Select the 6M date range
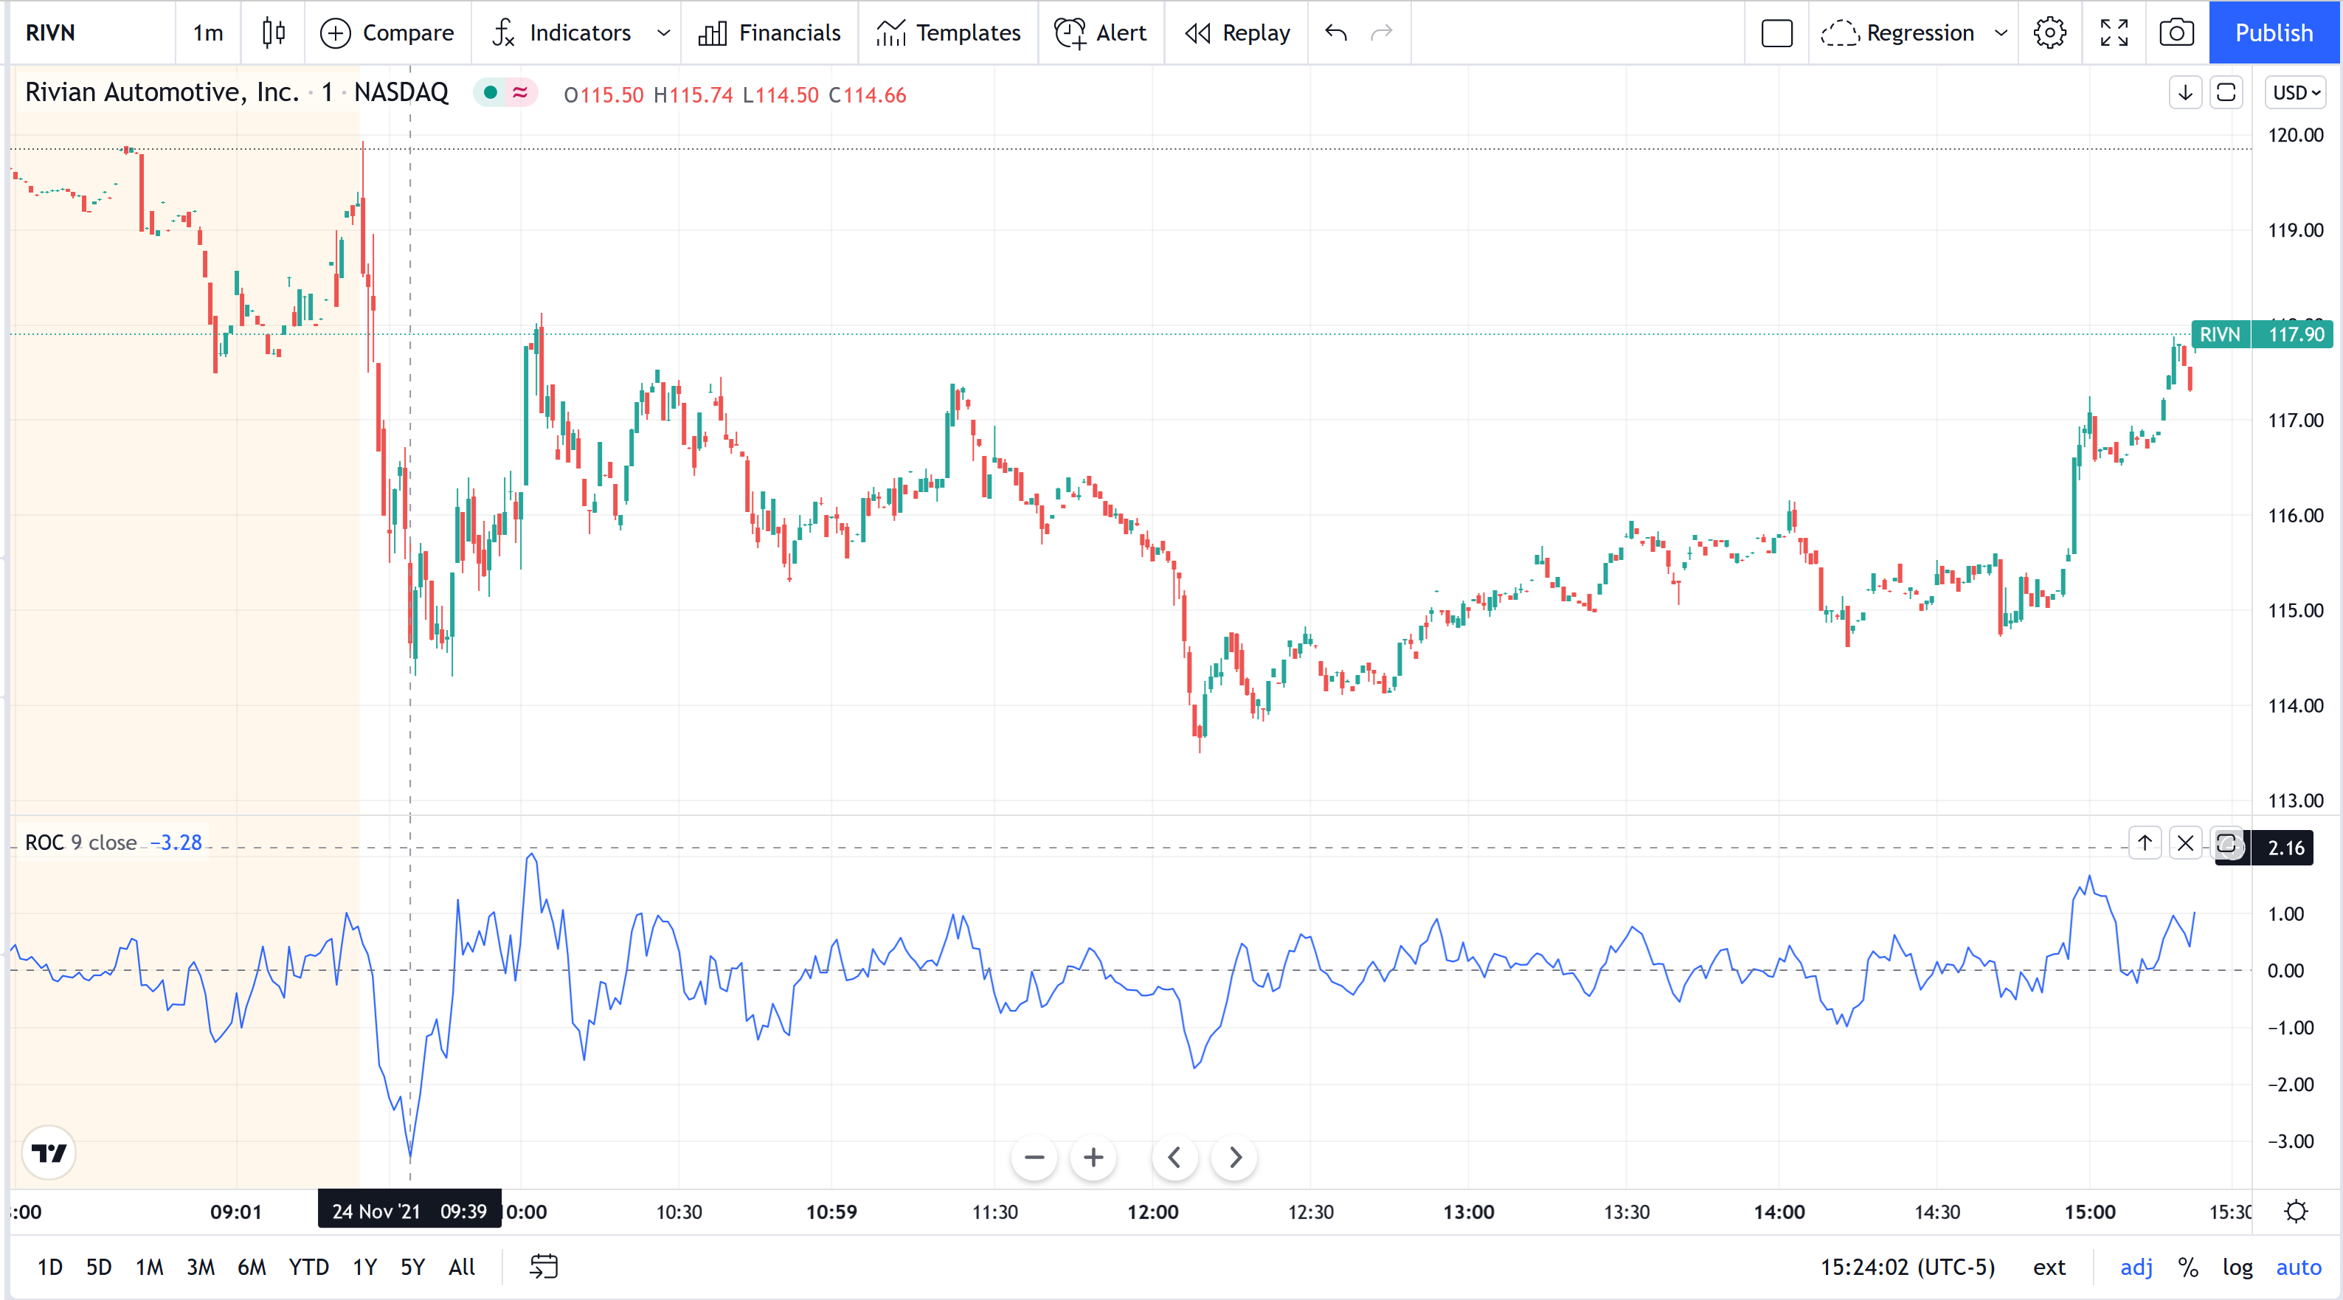The image size is (2343, 1300). coord(251,1268)
